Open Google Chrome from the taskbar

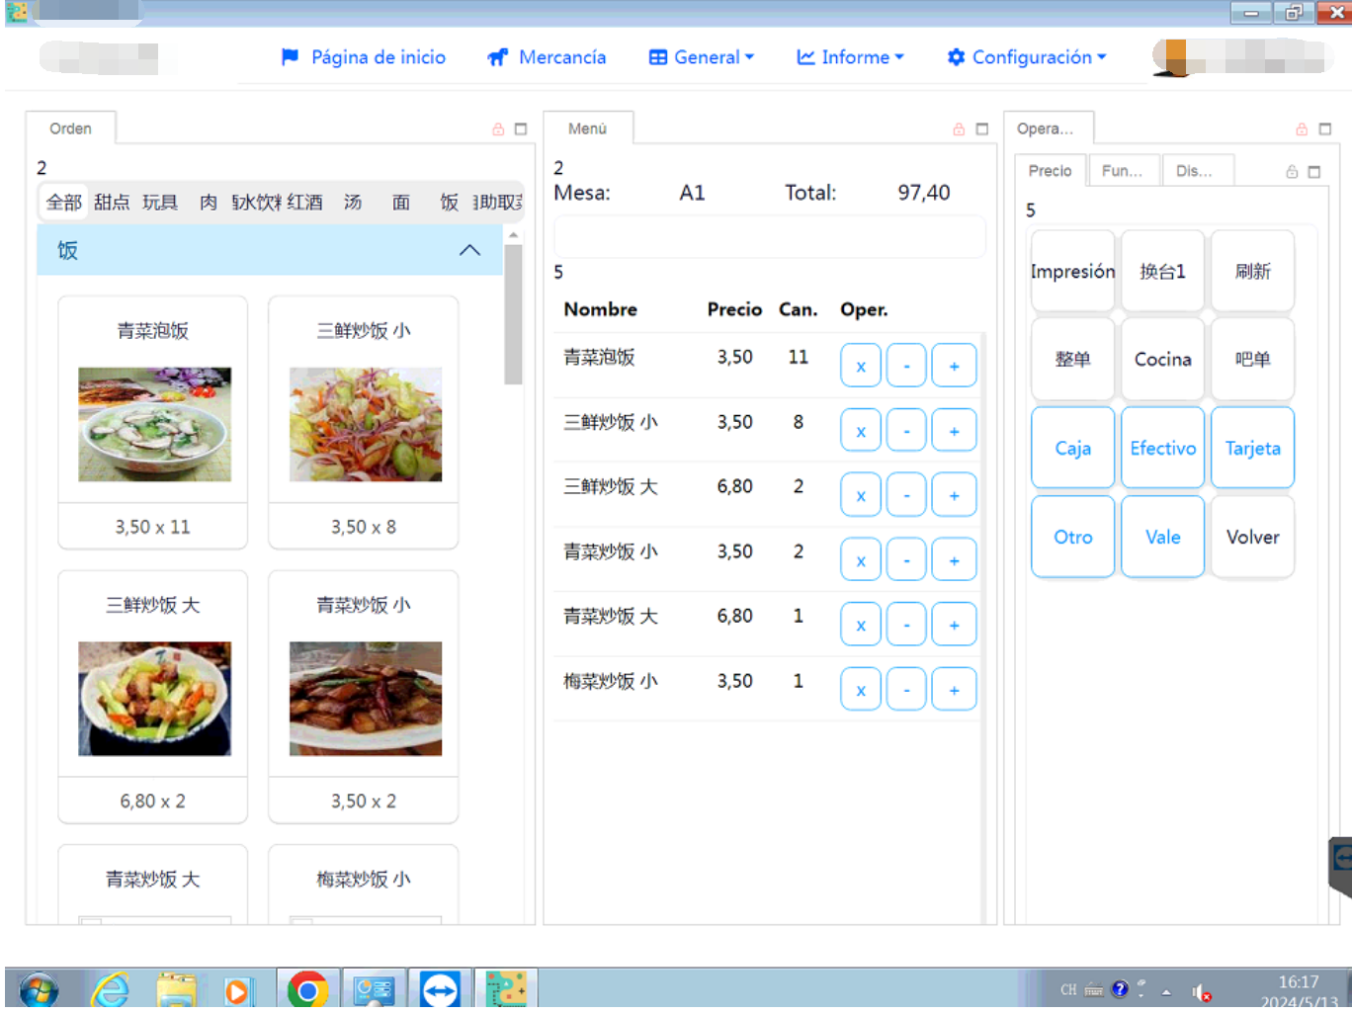coord(307,989)
